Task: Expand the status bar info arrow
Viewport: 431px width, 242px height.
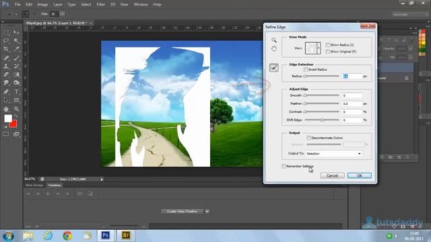Action: pyautogui.click(x=102, y=179)
